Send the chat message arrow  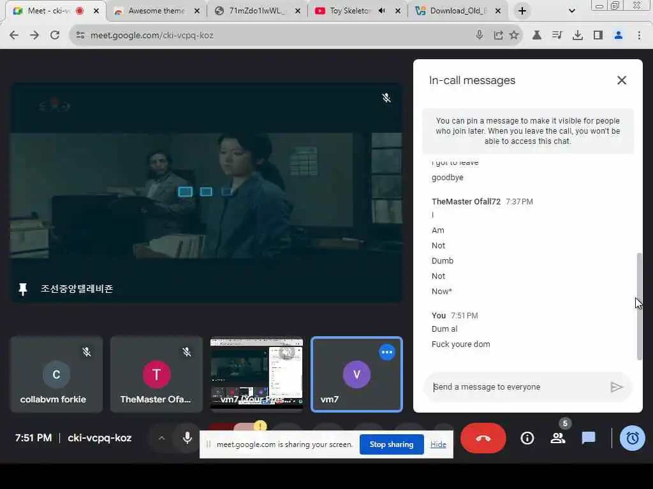click(x=617, y=387)
